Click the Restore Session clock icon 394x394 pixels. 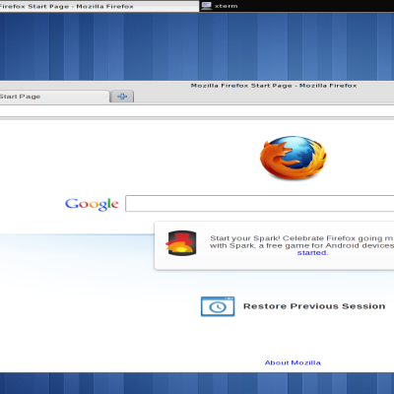click(218, 306)
